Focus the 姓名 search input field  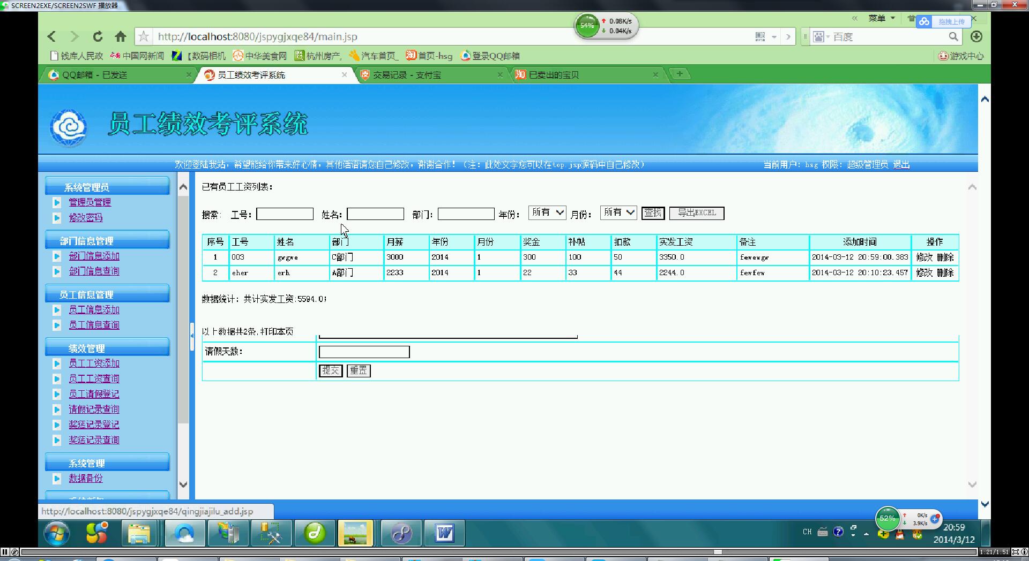click(x=375, y=214)
